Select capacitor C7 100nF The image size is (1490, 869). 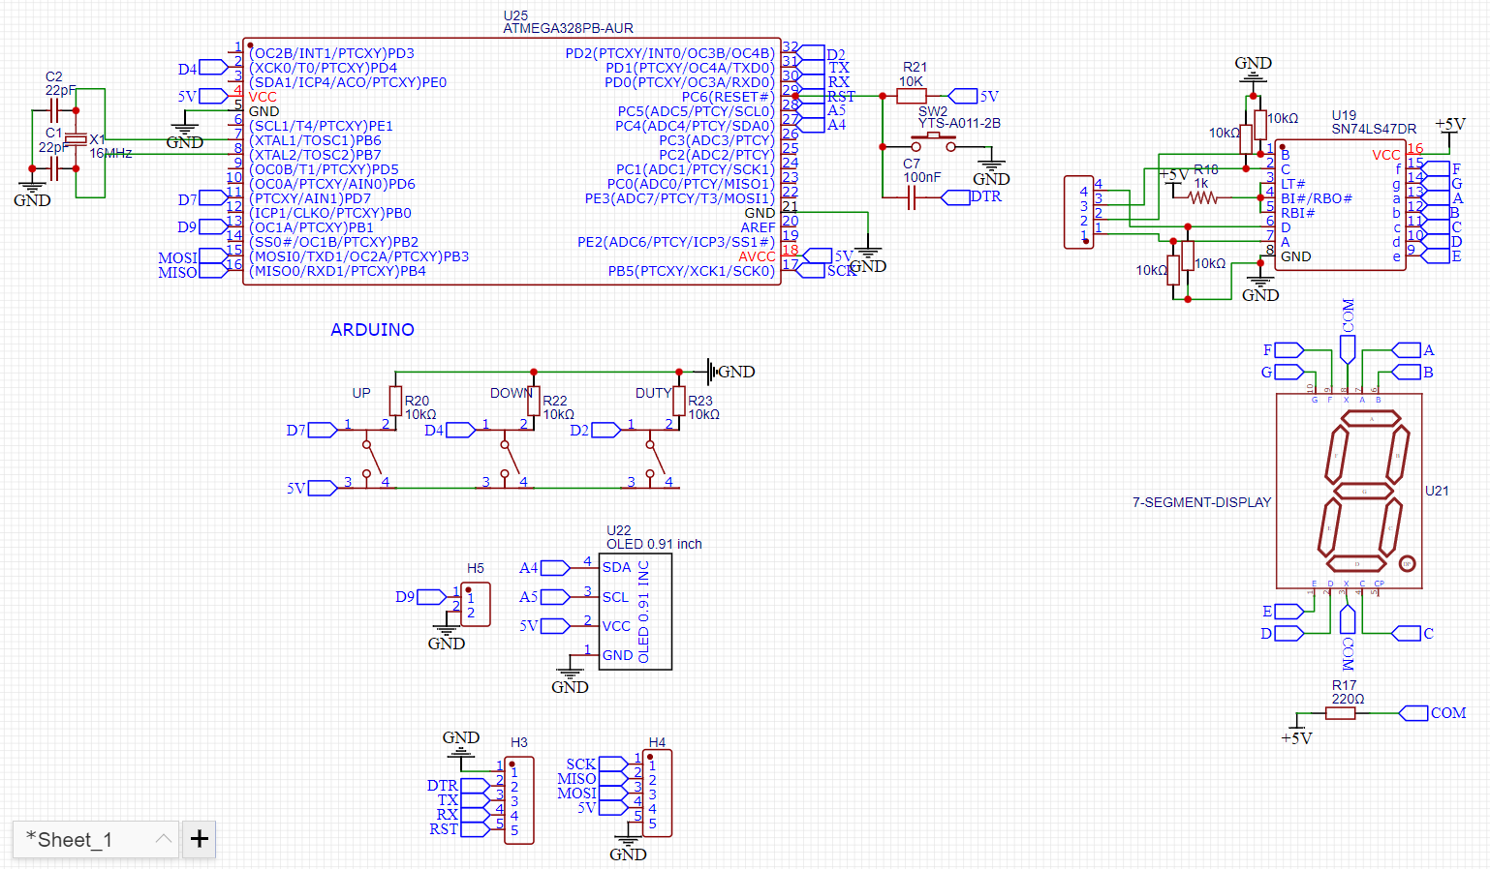pos(911,198)
